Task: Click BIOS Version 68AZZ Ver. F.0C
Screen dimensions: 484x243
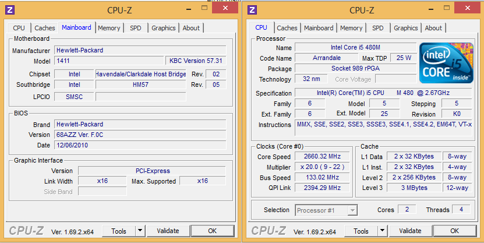Action: pos(140,135)
